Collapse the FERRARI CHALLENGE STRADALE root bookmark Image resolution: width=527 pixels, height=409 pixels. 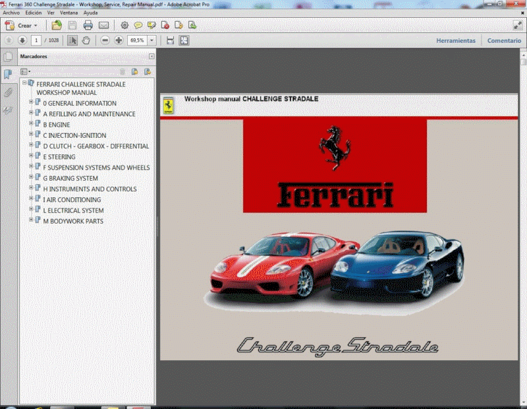click(x=24, y=82)
